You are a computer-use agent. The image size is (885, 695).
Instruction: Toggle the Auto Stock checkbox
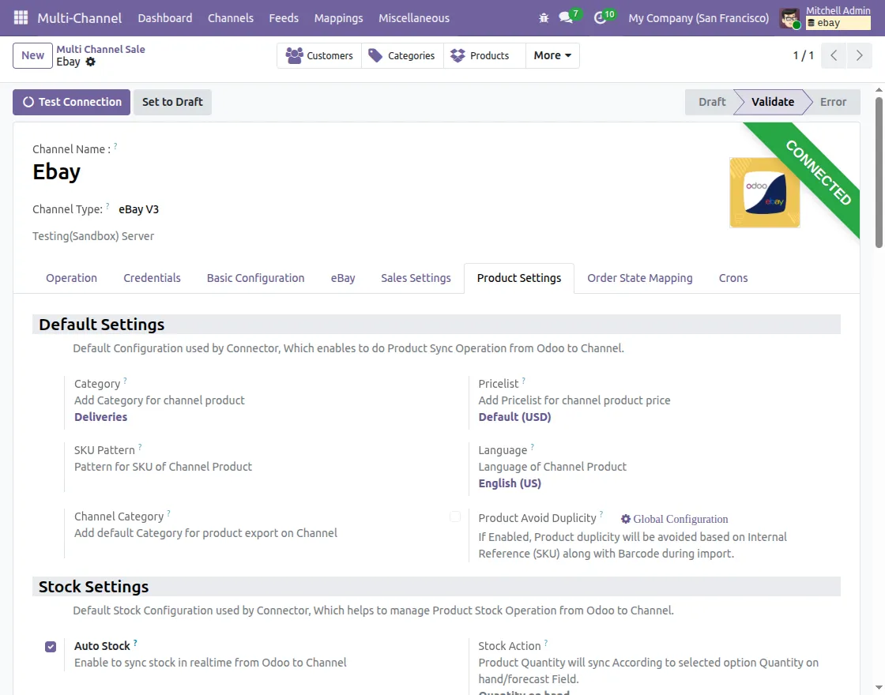click(51, 647)
